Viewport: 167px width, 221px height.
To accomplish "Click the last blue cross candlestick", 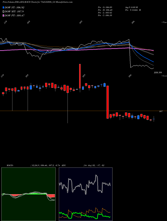I will point(154,119).
